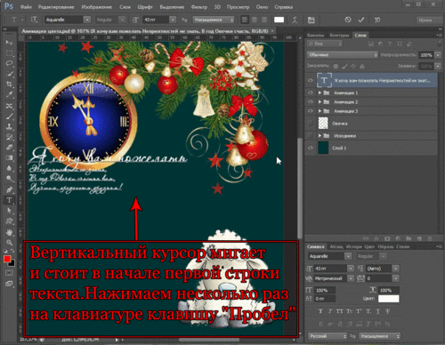Switch to the Каналы tab
Viewport: 445px width, 345px height.
coord(316,36)
